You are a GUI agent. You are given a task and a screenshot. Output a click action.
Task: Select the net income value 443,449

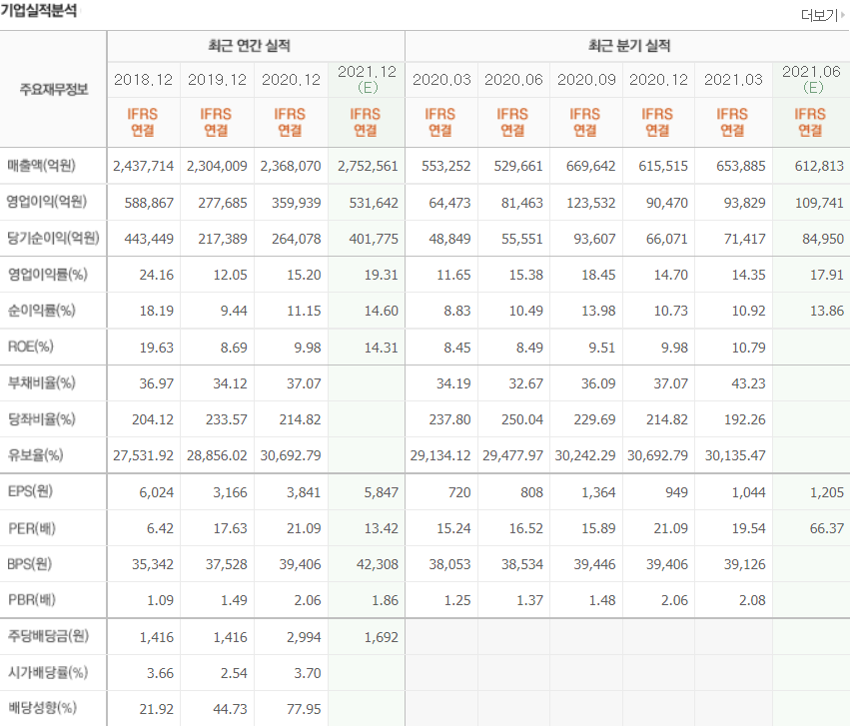(x=149, y=239)
